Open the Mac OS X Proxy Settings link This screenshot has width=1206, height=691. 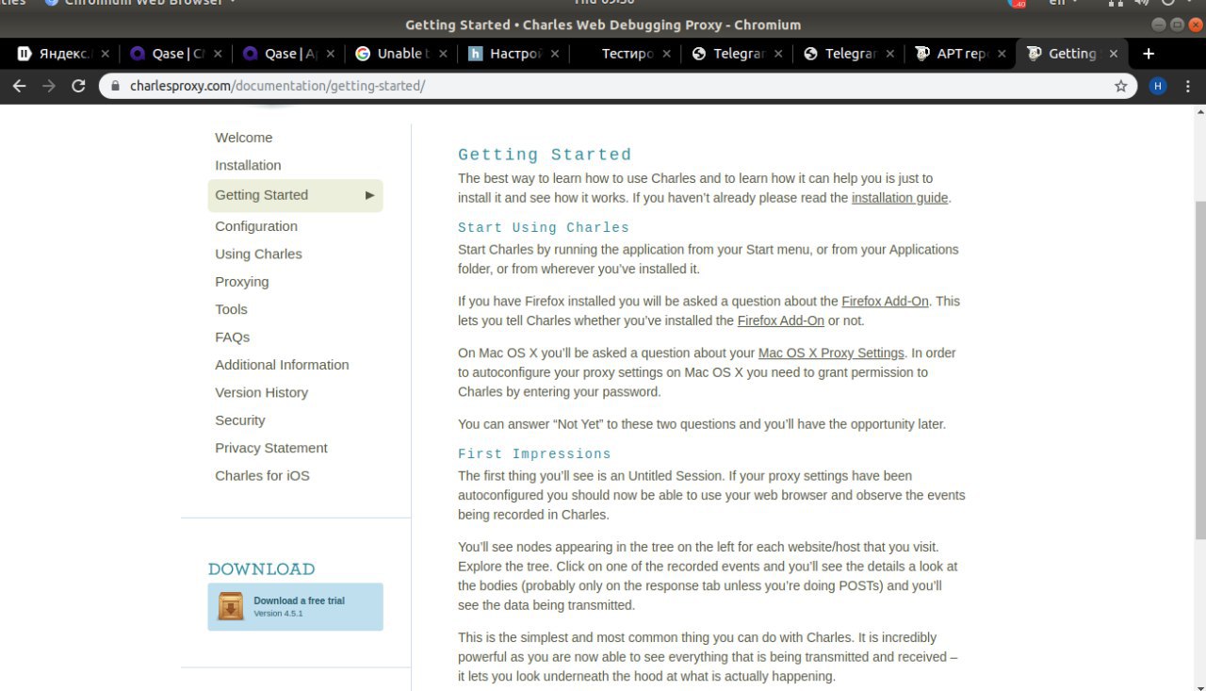(x=831, y=353)
